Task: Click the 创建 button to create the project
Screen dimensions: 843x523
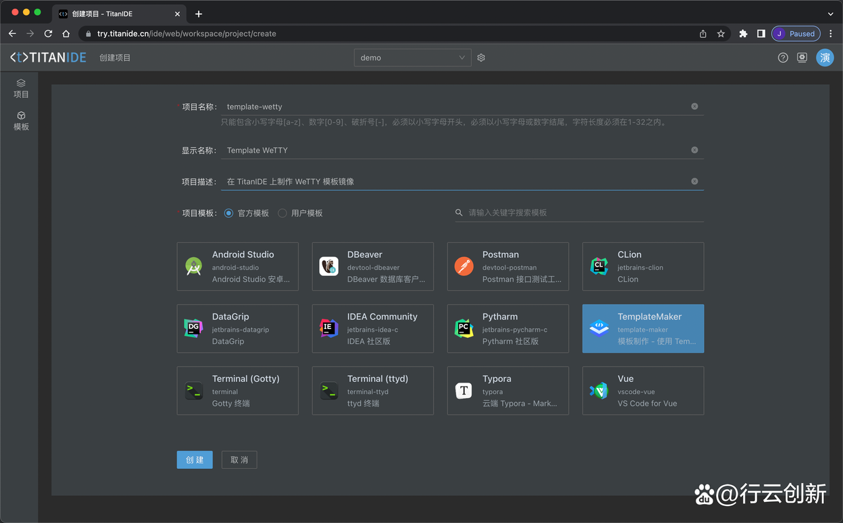Action: click(194, 459)
